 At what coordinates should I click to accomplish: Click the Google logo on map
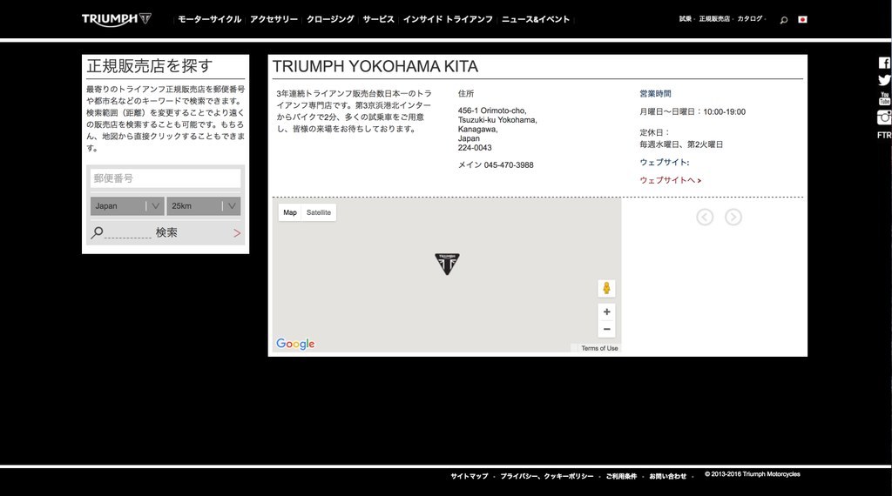pyautogui.click(x=295, y=344)
